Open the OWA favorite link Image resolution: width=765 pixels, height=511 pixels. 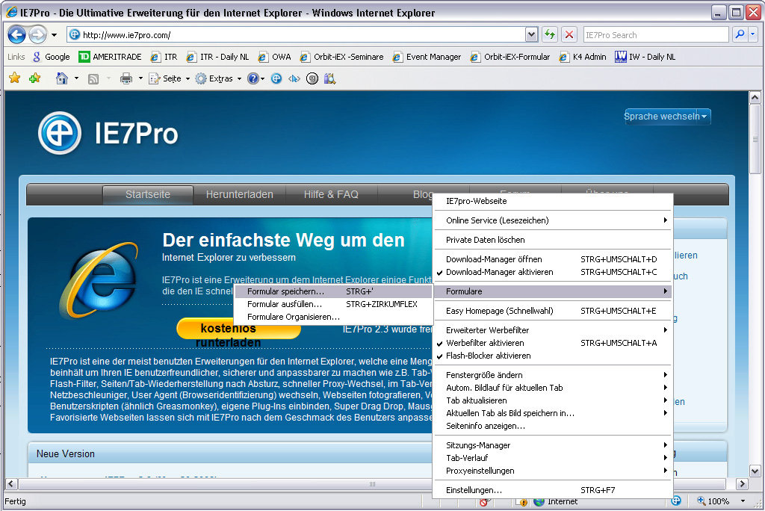[x=275, y=57]
